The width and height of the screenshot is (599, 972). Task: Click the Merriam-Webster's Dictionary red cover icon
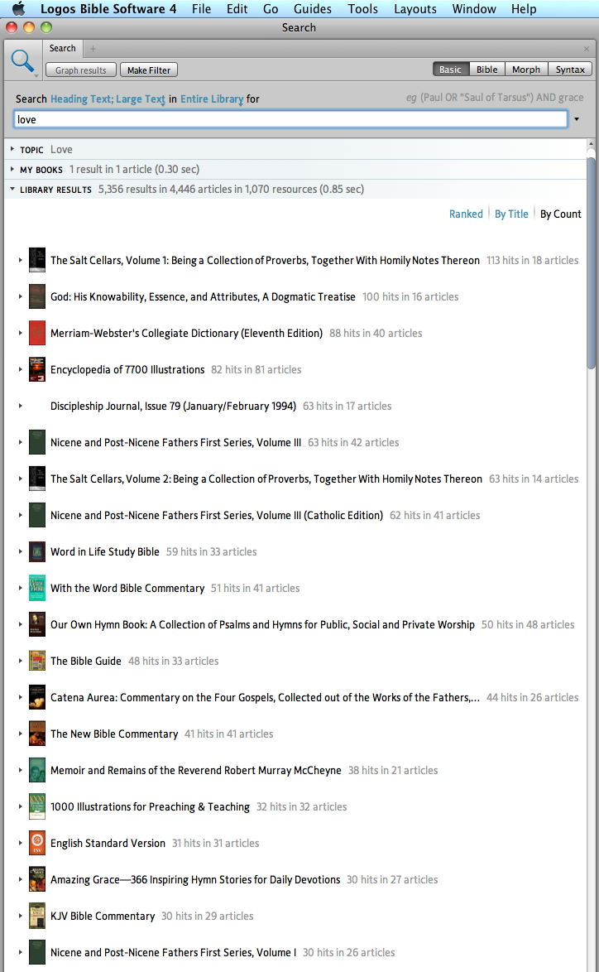coord(37,333)
